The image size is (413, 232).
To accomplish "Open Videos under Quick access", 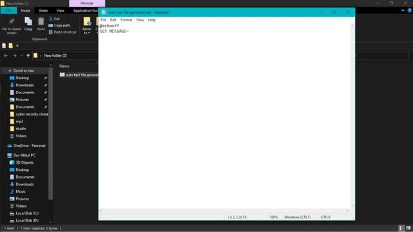I will coord(21,136).
